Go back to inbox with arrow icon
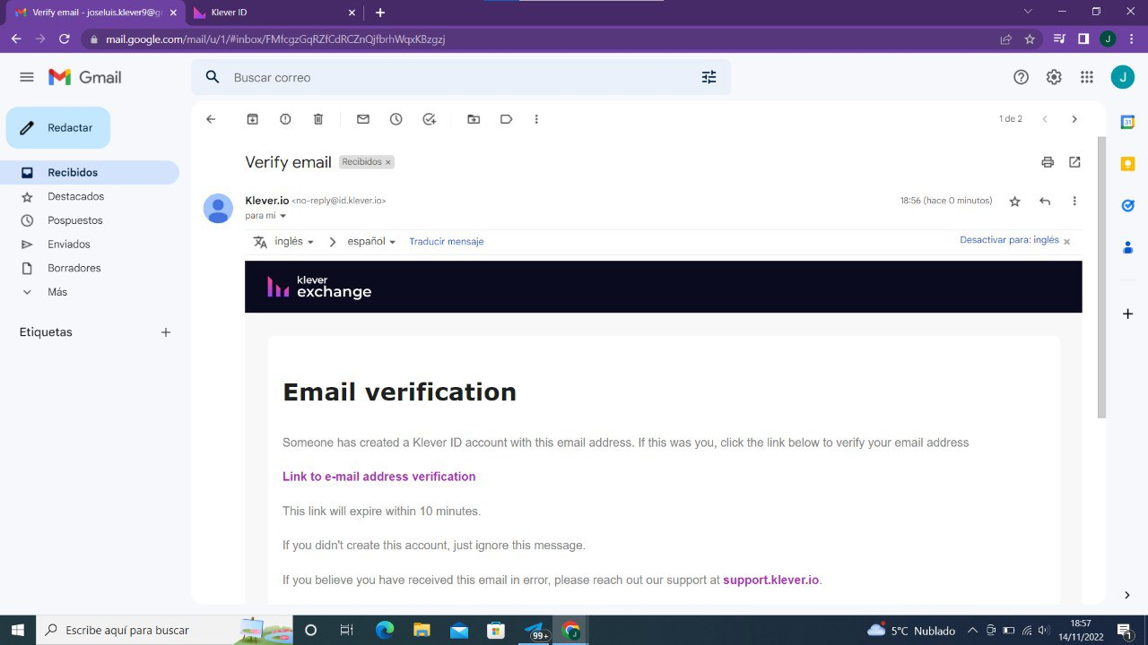Viewport: 1148px width, 645px height. tap(211, 119)
